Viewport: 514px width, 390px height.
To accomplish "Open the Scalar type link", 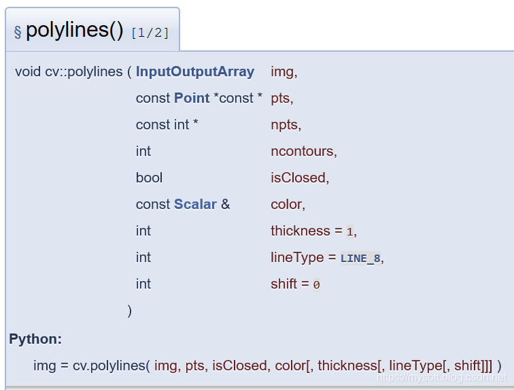I will coord(195,204).
